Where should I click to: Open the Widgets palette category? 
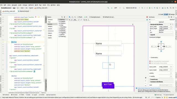click(50, 26)
